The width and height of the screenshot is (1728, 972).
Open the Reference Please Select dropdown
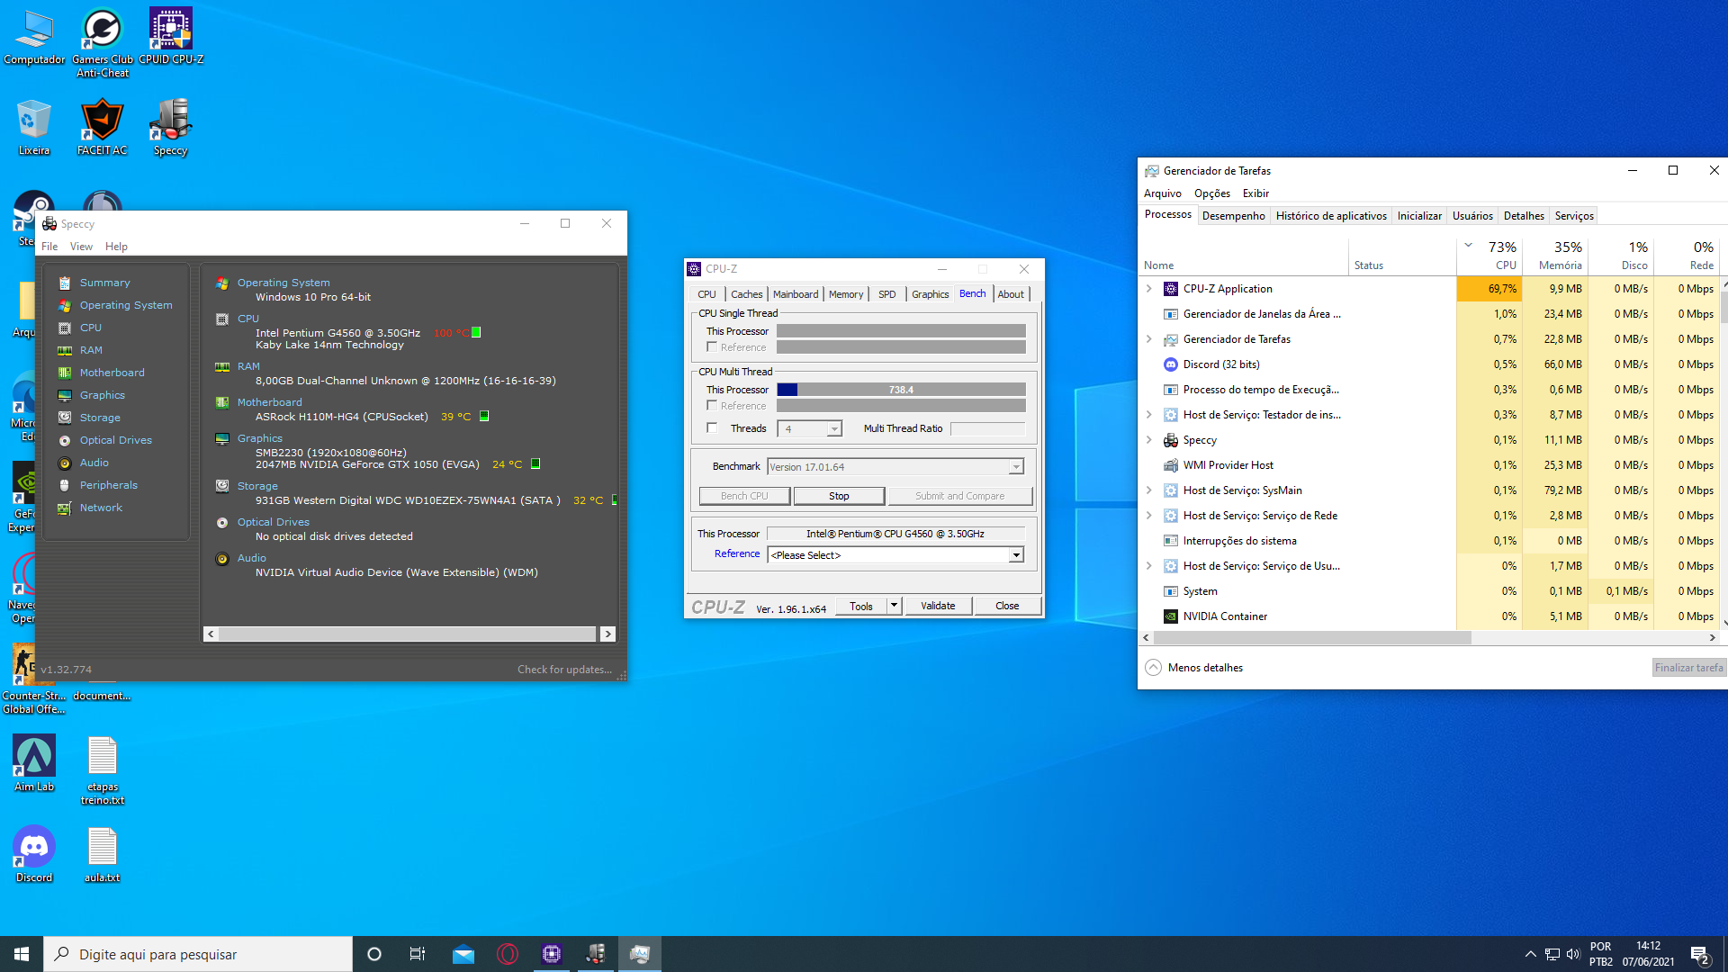tap(1016, 555)
